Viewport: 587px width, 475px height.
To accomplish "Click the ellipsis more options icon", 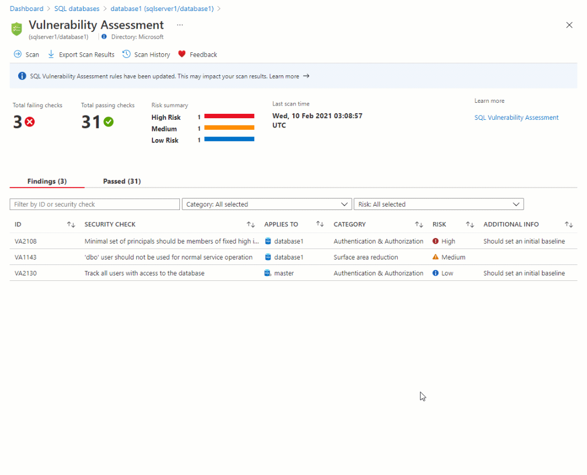I will click(180, 25).
